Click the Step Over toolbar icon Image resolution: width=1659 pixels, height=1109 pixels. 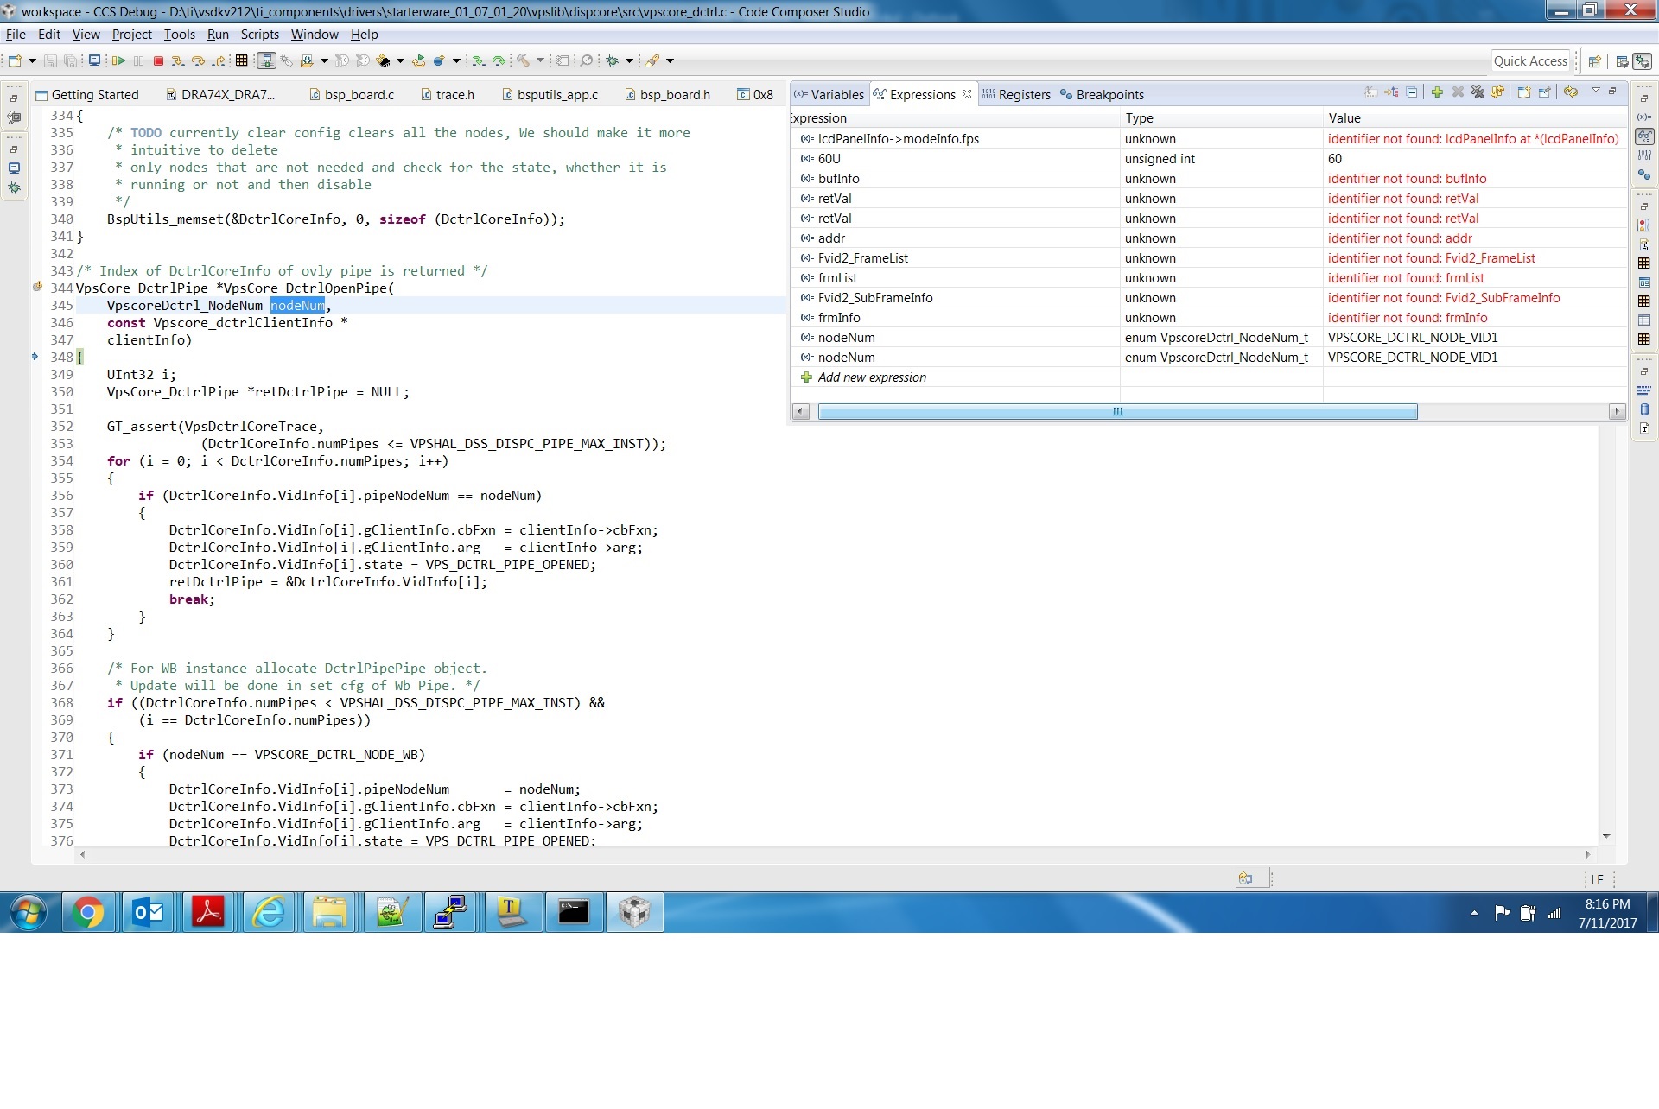[x=198, y=60]
